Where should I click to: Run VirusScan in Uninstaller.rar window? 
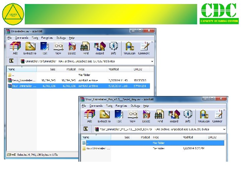[x=130, y=48]
